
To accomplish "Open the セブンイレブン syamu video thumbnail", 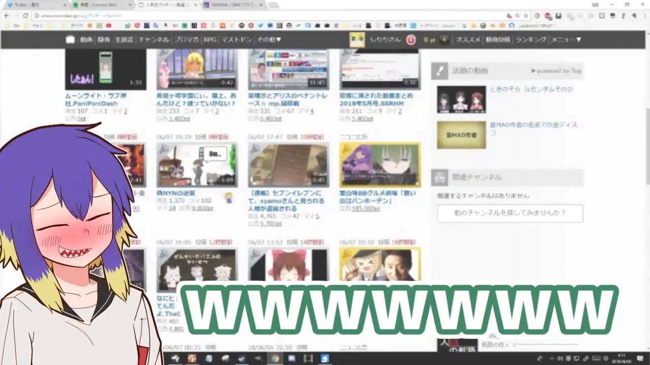I will pos(288,164).
